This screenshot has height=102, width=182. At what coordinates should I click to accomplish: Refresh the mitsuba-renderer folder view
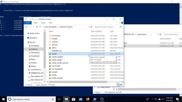[x=92, y=27]
